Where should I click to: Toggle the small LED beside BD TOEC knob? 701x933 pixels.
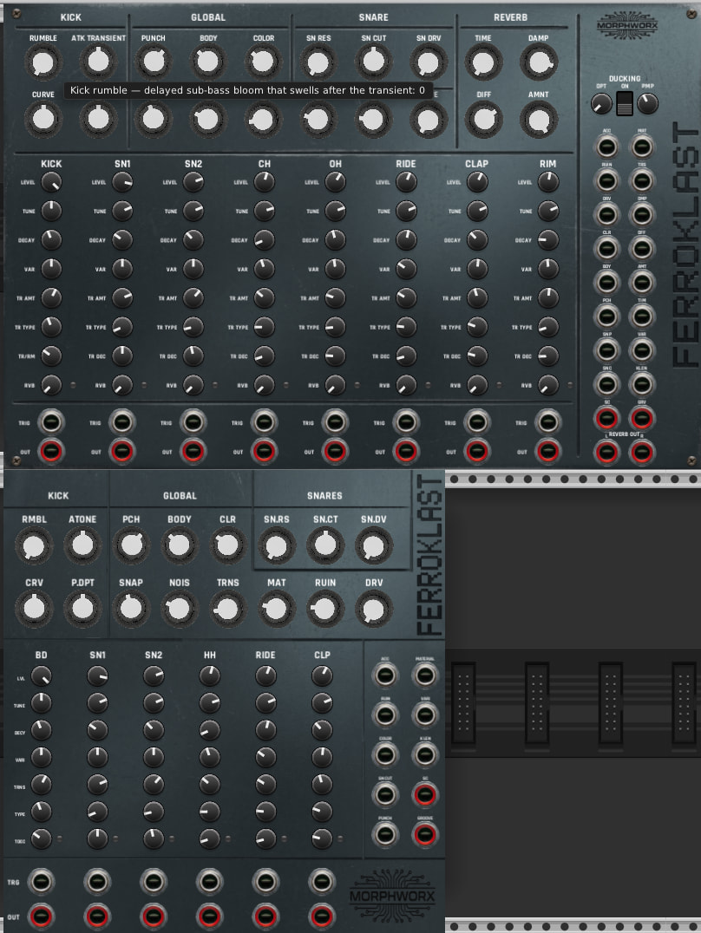[59, 838]
